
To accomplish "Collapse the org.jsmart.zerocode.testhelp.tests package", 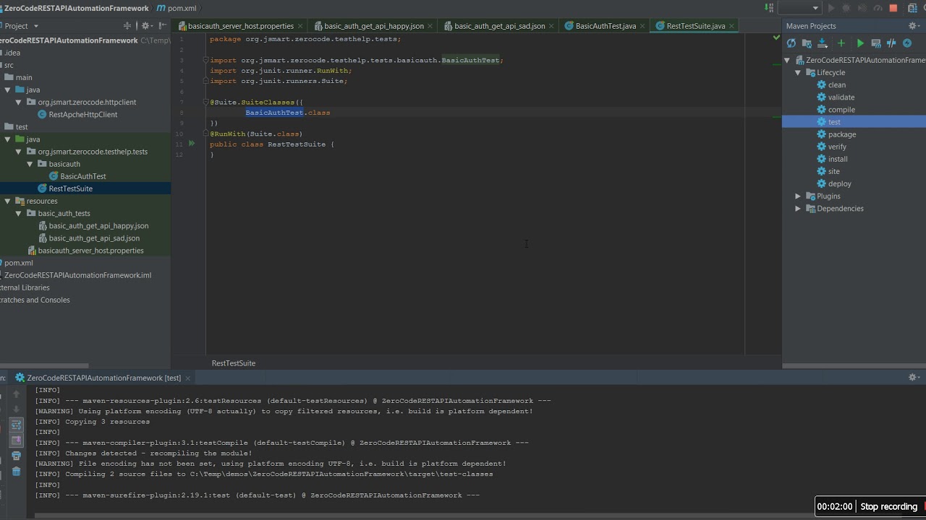I will pos(19,152).
